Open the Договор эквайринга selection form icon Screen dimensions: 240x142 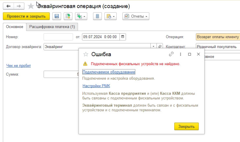tap(160, 46)
